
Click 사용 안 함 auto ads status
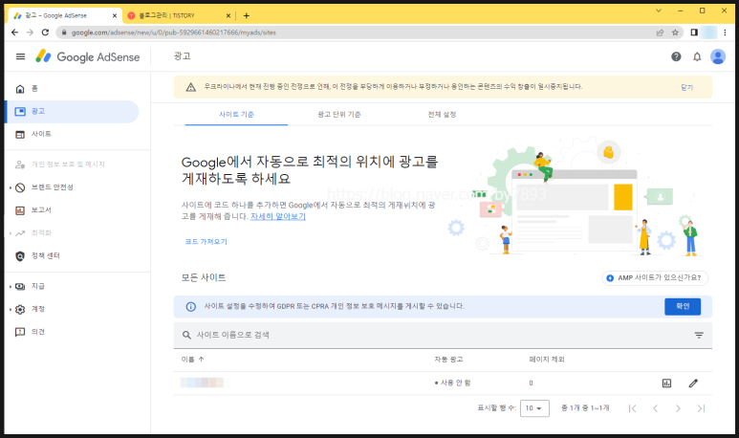click(452, 383)
